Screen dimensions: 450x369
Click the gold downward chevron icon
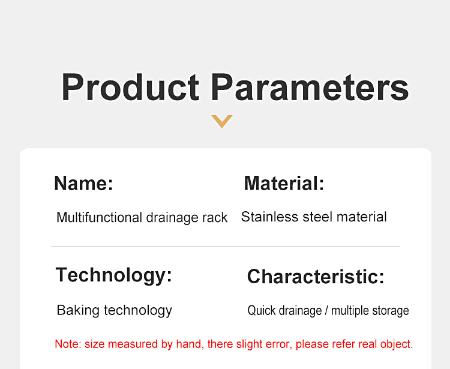(x=222, y=121)
